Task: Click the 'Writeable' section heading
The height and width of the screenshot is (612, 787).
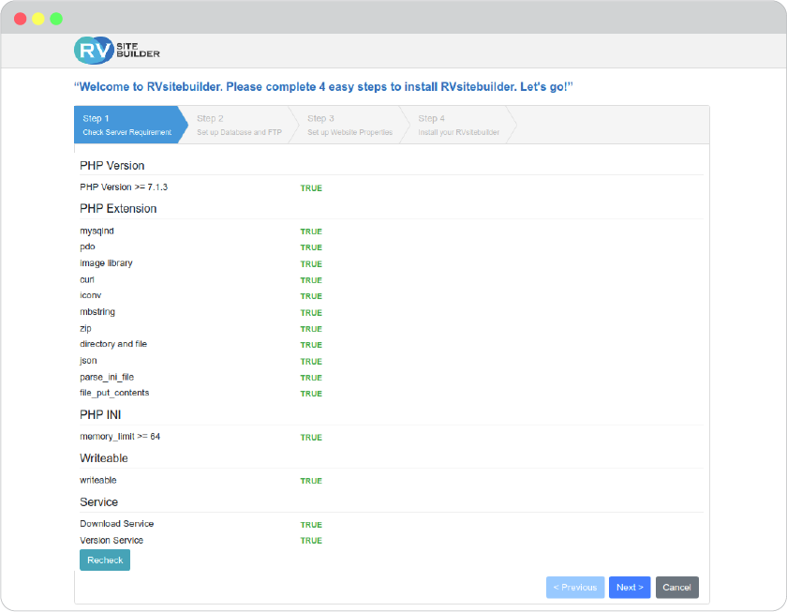Action: [x=104, y=458]
